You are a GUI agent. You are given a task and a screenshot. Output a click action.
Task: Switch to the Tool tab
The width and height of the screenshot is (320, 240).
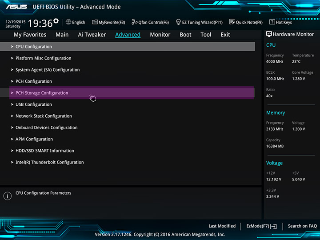(206, 35)
